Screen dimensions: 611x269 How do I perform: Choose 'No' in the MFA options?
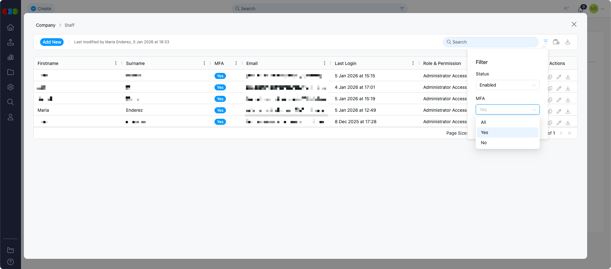point(484,143)
